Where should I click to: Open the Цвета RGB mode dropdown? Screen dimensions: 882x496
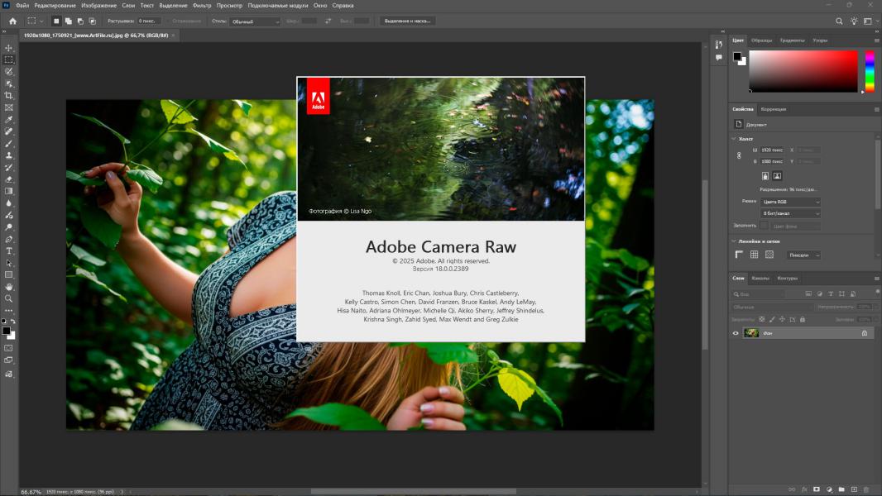coord(790,202)
